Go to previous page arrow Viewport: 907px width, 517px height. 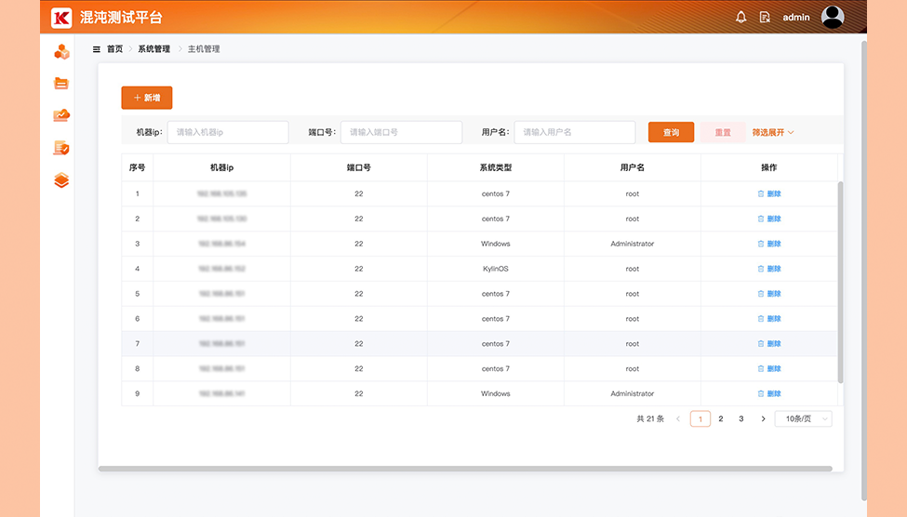coord(678,418)
